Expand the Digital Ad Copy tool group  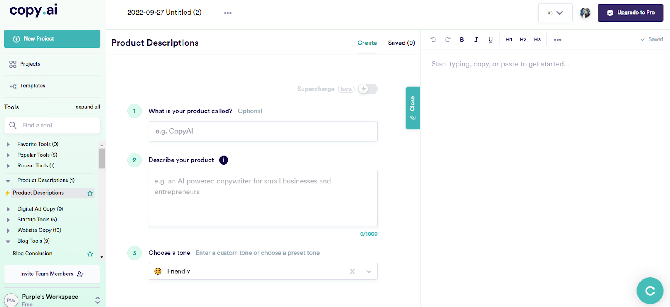click(8, 209)
